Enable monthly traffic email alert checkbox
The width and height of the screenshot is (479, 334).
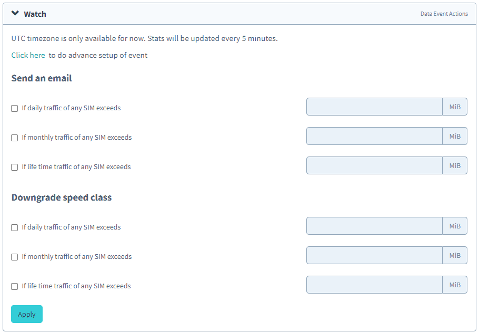15,138
